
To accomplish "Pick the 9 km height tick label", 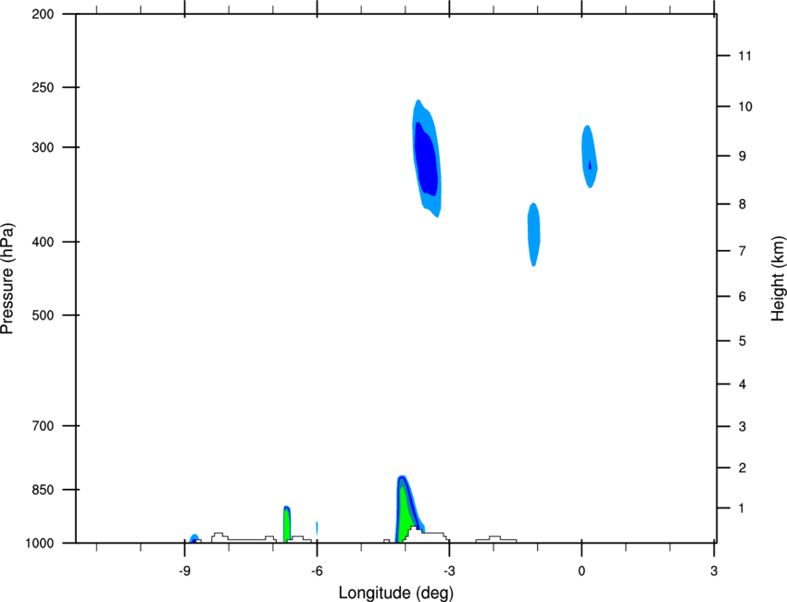I will click(x=742, y=157).
